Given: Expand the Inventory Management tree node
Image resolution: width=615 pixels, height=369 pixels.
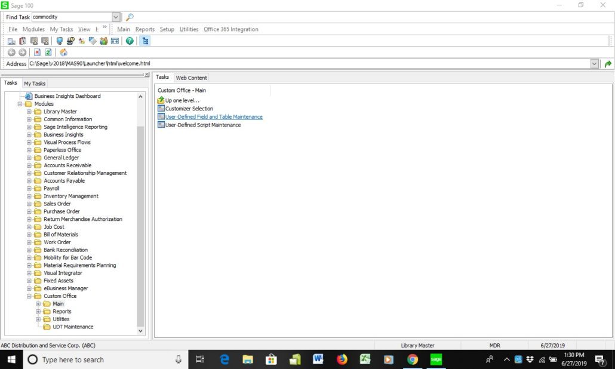Looking at the screenshot, I should click(x=29, y=196).
